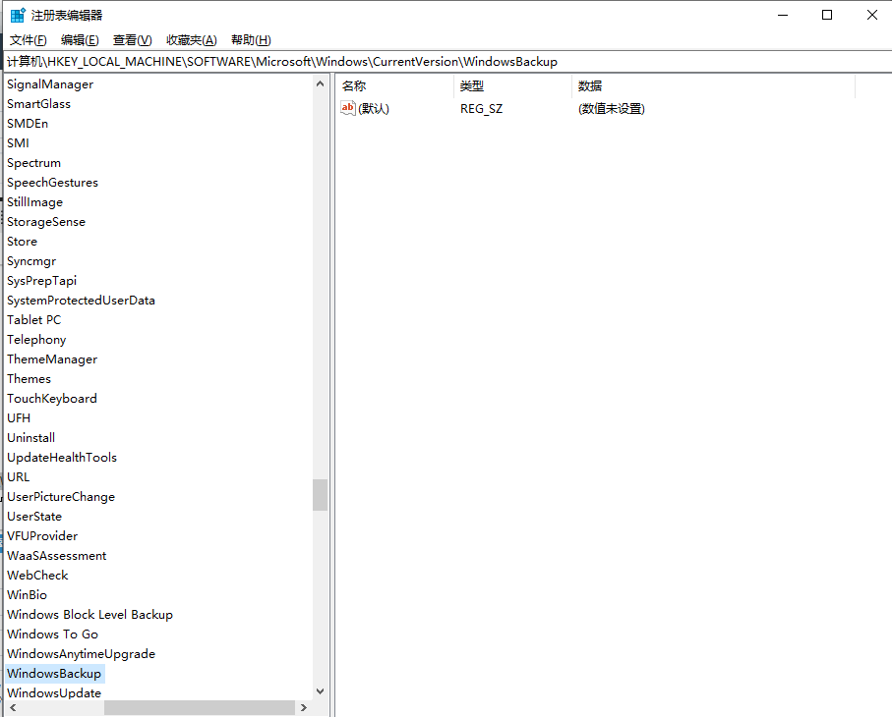Viewport: 892px width, 717px height.
Task: Click the 'ab' string icon of (默认) value
Action: point(347,108)
